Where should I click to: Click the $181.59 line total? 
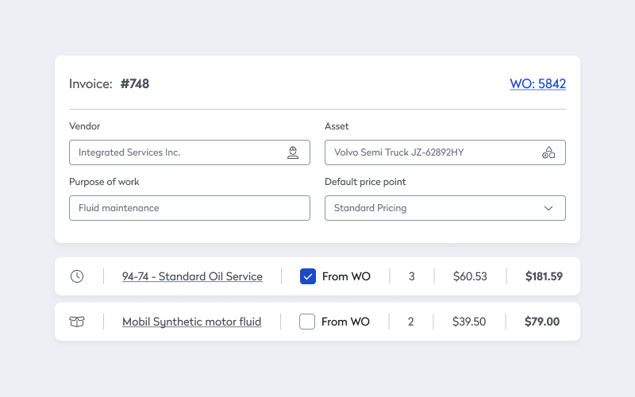(544, 276)
